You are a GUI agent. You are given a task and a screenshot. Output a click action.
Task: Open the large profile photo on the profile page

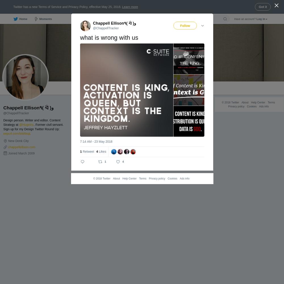pos(26,77)
